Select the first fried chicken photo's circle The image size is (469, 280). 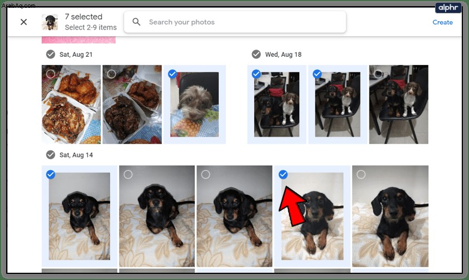point(51,73)
